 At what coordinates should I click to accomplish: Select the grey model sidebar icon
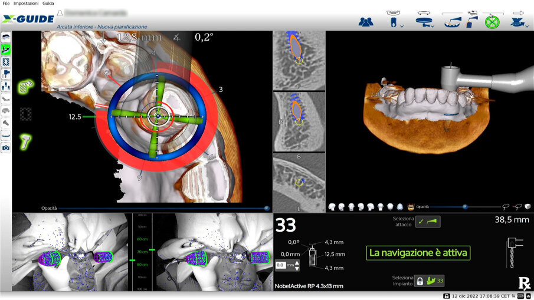pos(6,111)
